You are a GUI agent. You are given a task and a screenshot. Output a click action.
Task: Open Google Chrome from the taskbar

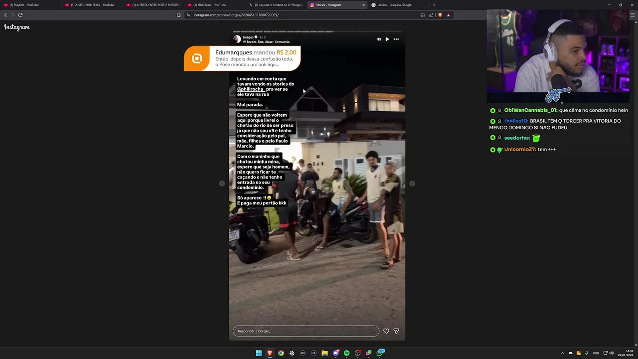pyautogui.click(x=281, y=353)
